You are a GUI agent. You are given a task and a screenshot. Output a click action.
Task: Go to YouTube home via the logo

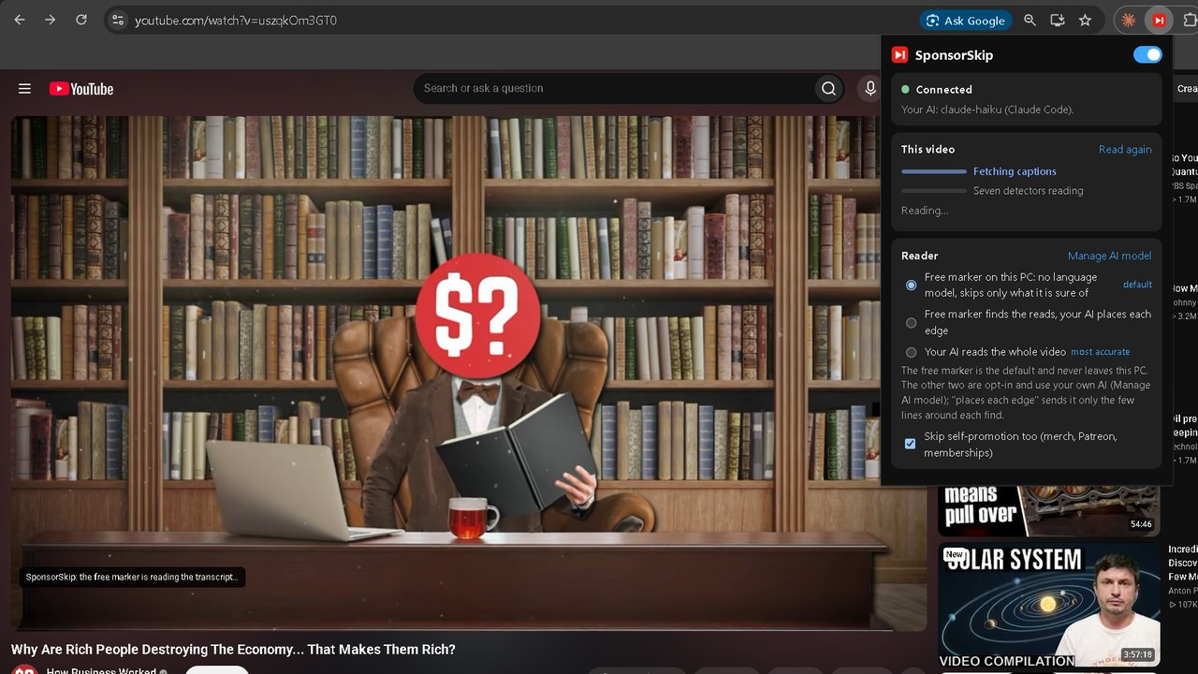(x=81, y=89)
